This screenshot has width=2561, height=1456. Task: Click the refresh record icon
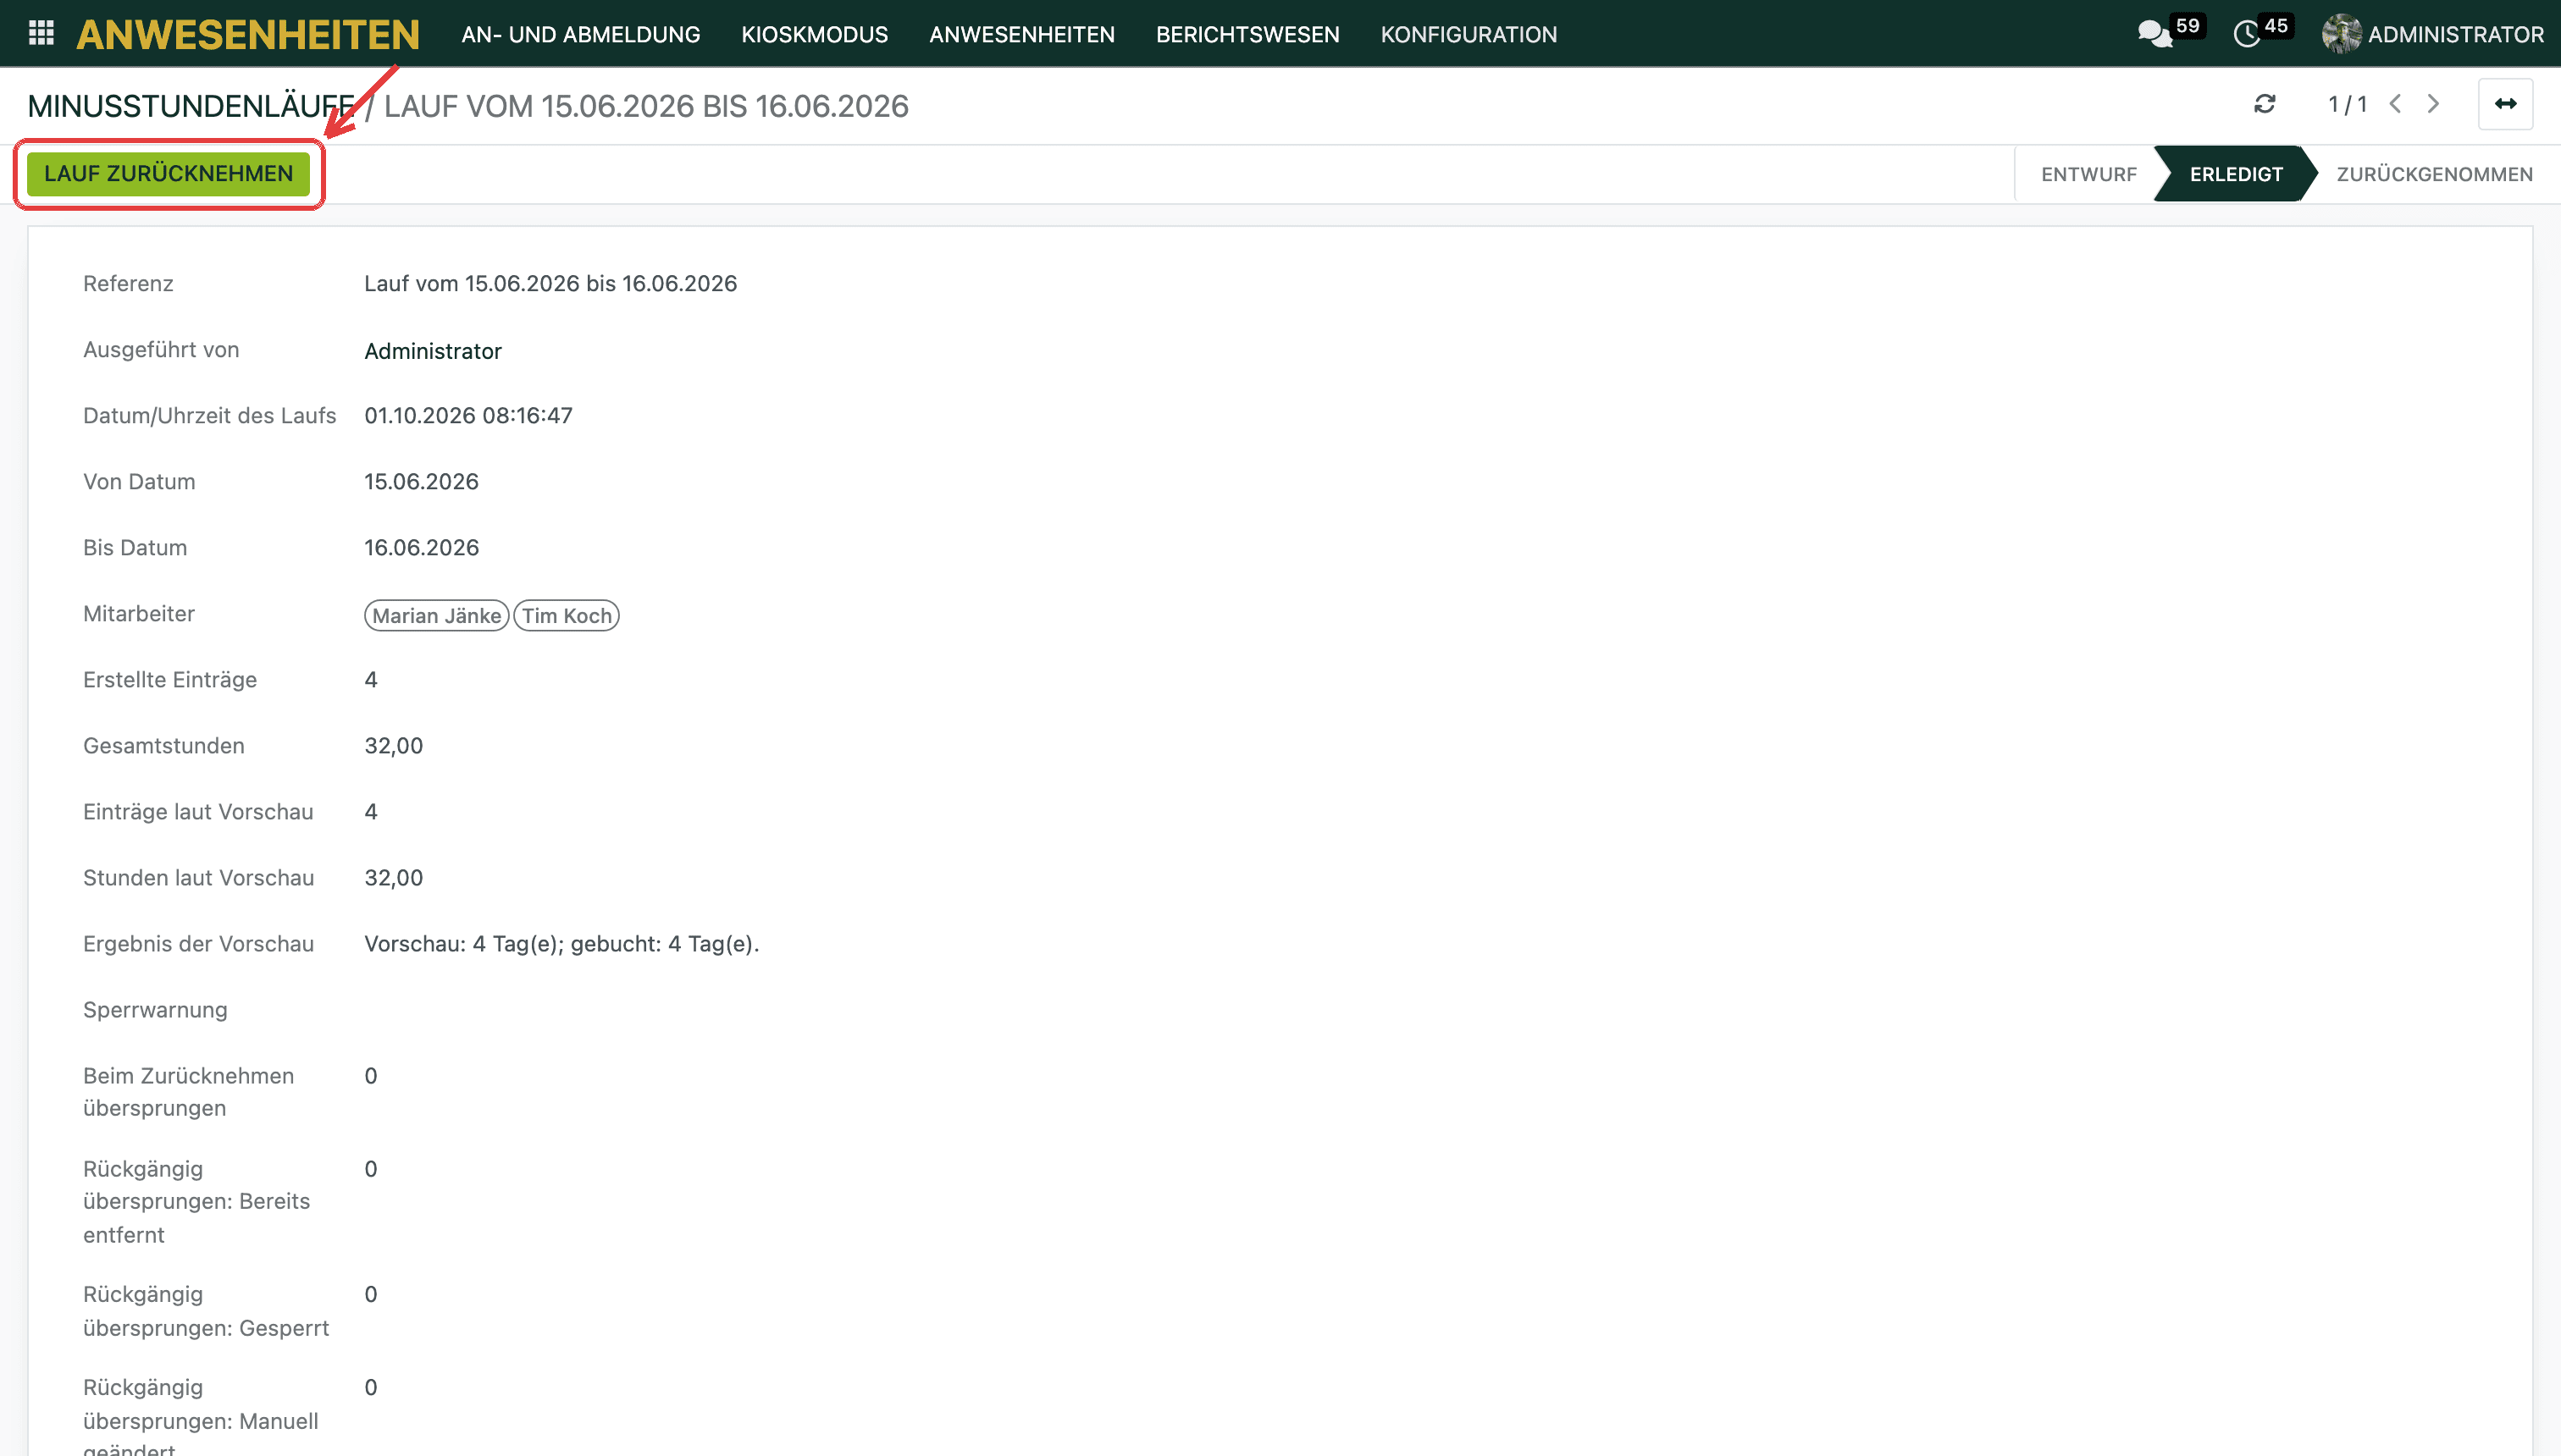pyautogui.click(x=2265, y=104)
